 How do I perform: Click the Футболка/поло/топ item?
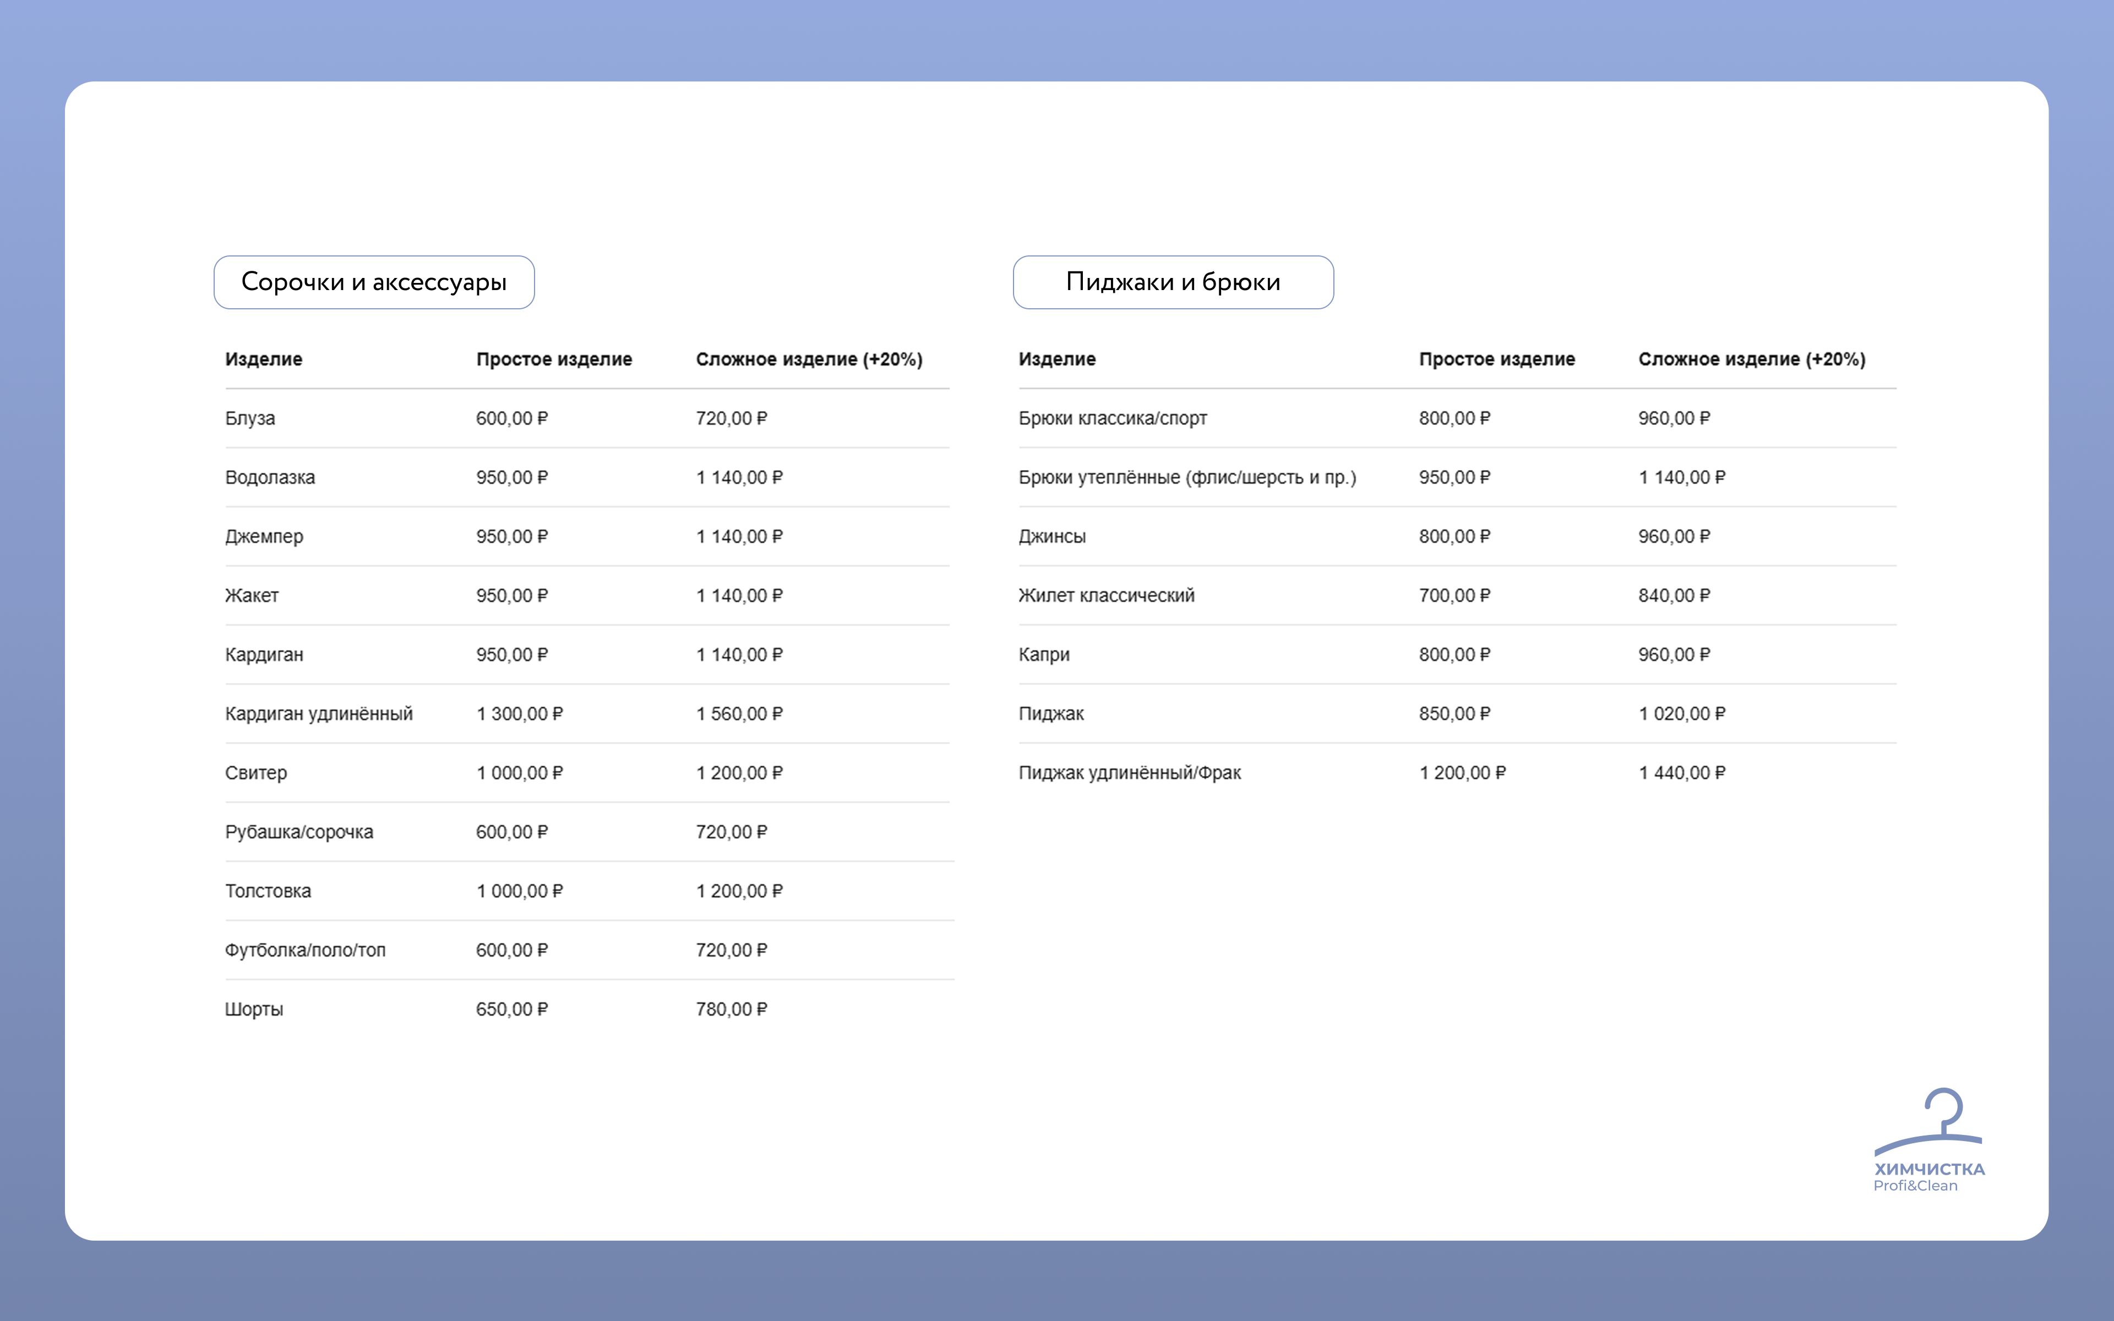click(305, 951)
